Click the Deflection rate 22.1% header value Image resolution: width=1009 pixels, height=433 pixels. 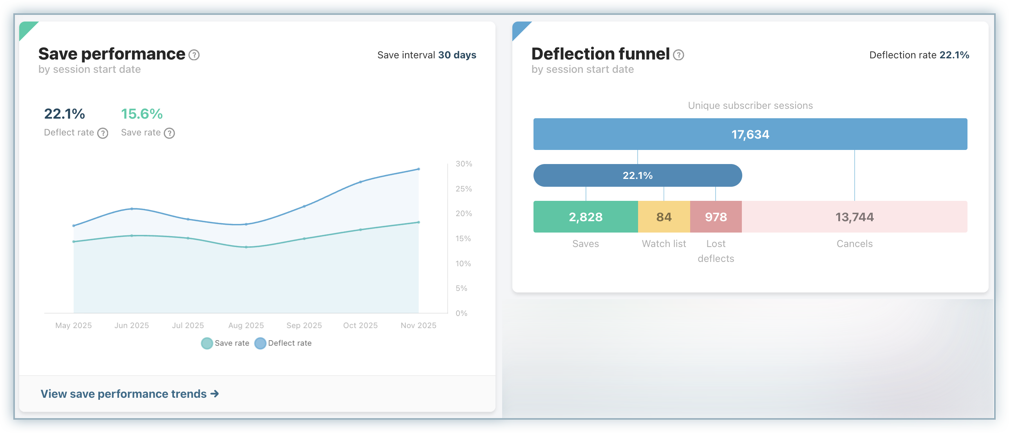click(x=954, y=55)
